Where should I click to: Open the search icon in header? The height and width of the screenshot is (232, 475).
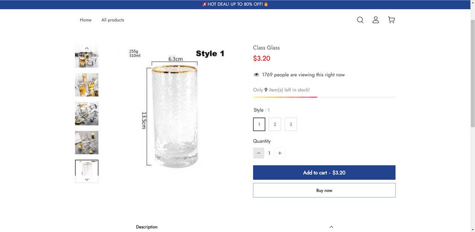tap(360, 20)
